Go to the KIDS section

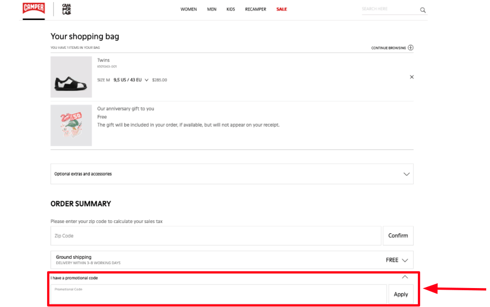pos(231,9)
